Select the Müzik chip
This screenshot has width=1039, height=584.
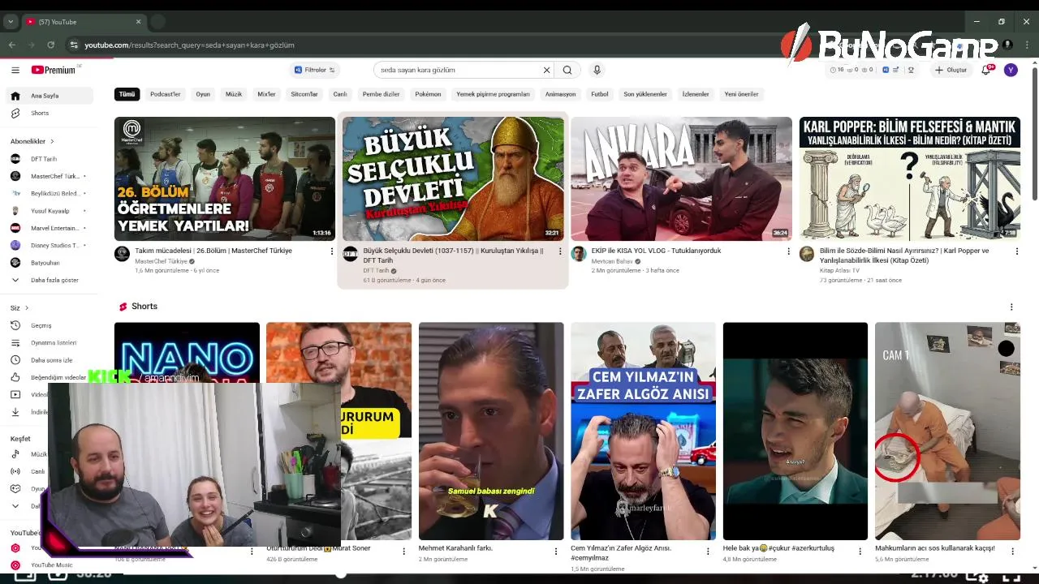(x=234, y=94)
